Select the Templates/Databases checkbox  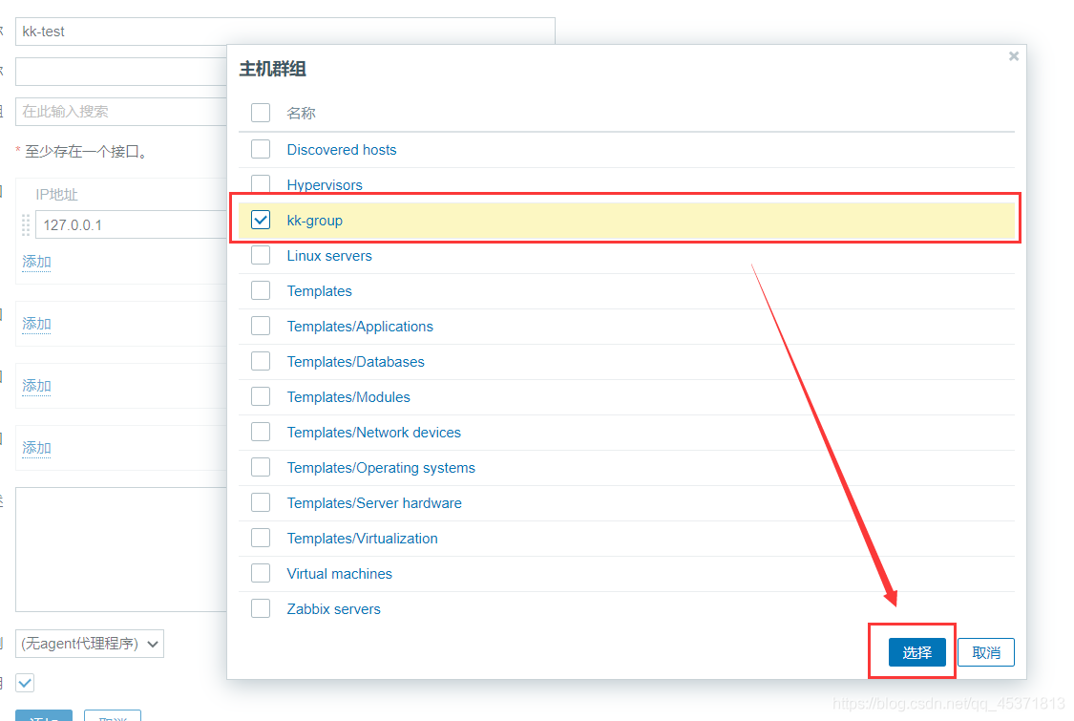click(261, 361)
